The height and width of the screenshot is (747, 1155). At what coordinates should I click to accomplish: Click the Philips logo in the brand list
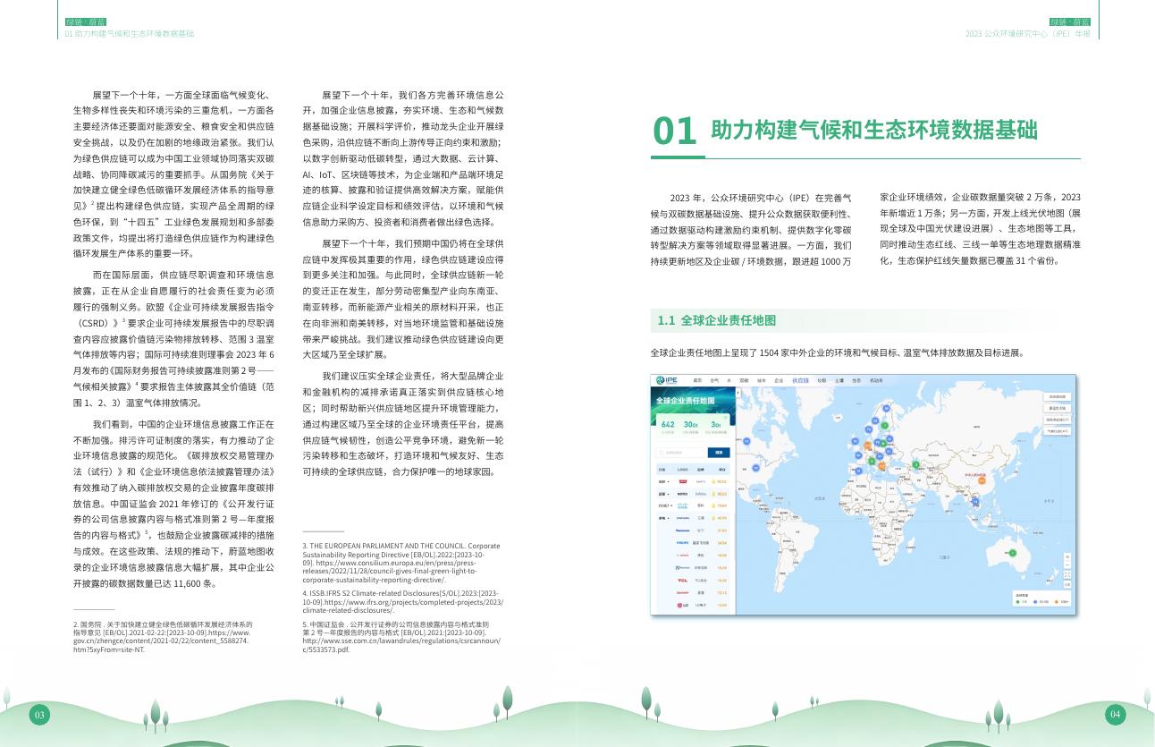[x=683, y=543]
